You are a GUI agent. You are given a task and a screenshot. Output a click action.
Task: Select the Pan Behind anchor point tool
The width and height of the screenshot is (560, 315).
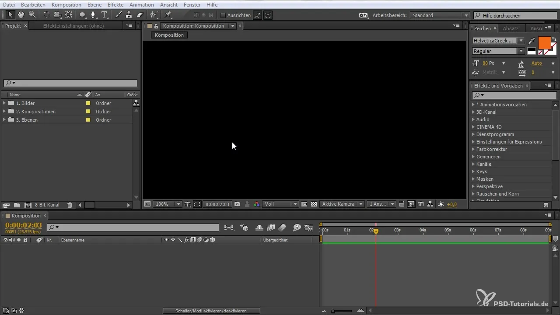pyautogui.click(x=68, y=15)
